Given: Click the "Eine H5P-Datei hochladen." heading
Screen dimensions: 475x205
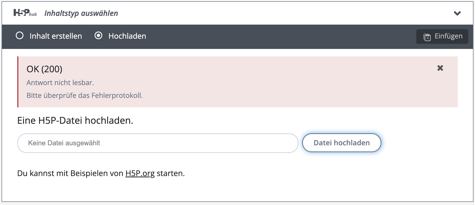Looking at the screenshot, I should [x=75, y=120].
